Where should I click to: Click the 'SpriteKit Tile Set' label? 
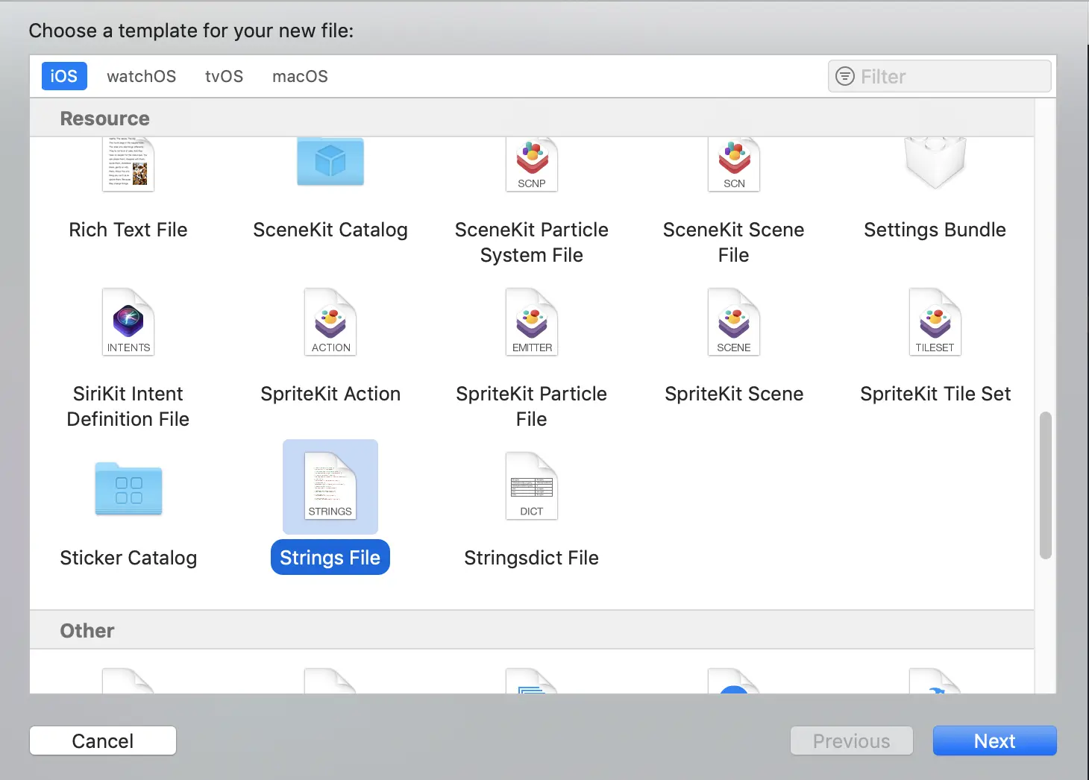(935, 394)
